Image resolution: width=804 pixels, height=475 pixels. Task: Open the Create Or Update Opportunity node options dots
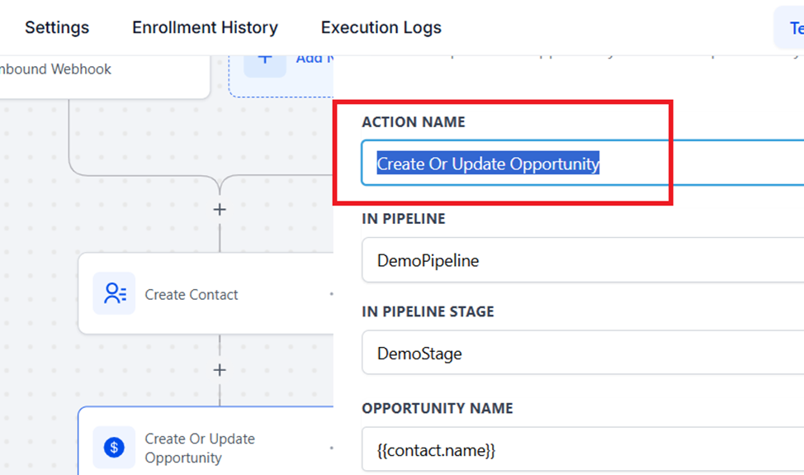pyautogui.click(x=331, y=448)
